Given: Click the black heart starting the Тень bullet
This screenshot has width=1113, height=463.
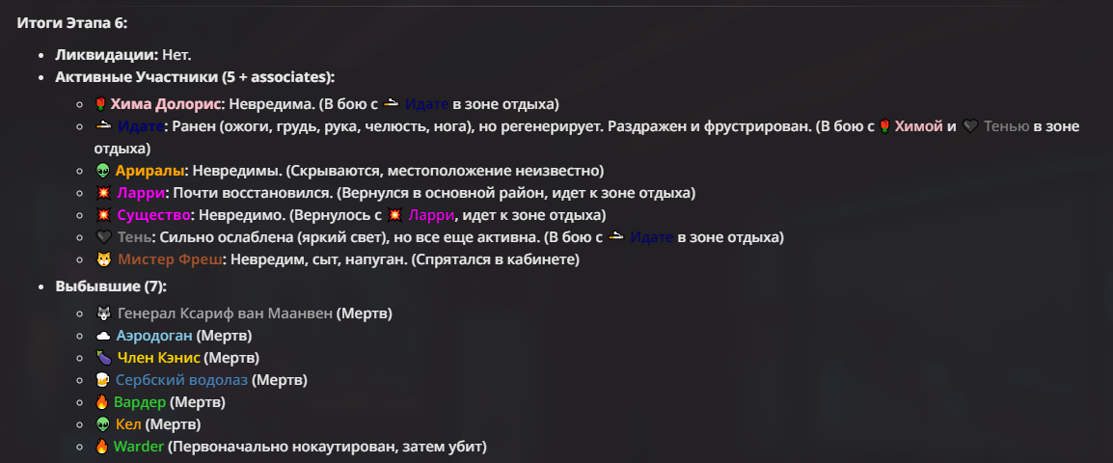Looking at the screenshot, I should (x=103, y=238).
